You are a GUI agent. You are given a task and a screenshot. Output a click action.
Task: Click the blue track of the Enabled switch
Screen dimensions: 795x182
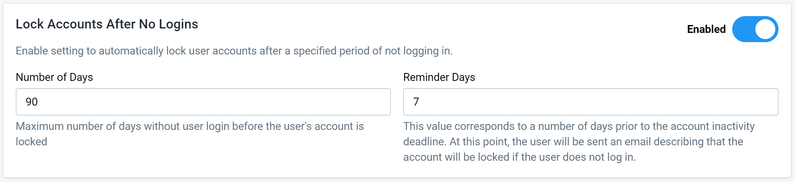[743, 29]
